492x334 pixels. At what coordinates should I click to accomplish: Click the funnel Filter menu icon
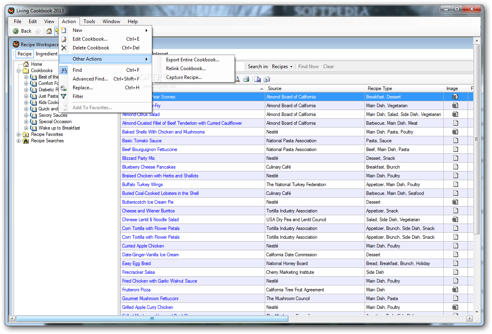click(x=63, y=96)
